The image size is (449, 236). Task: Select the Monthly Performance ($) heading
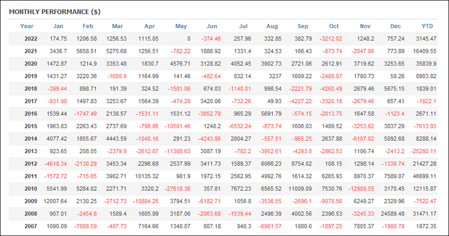(55, 12)
